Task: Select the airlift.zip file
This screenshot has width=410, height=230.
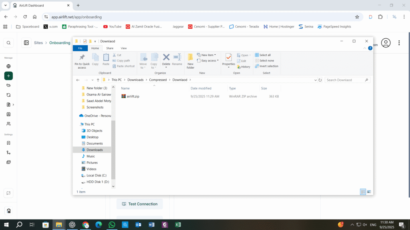Action: pyautogui.click(x=133, y=96)
